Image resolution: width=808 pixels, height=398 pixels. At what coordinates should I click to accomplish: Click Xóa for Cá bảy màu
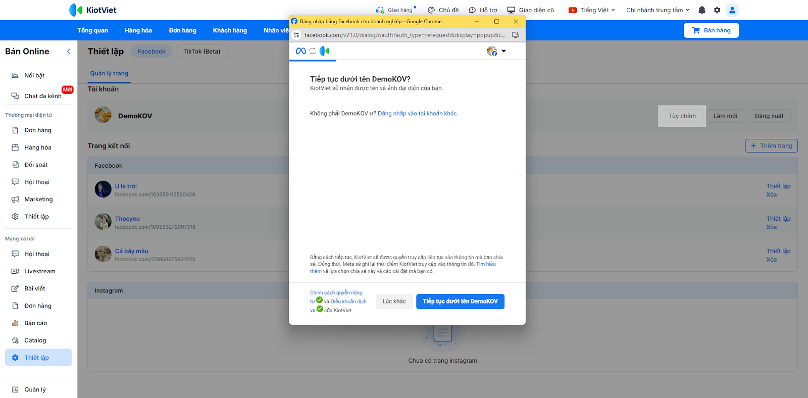[771, 260]
